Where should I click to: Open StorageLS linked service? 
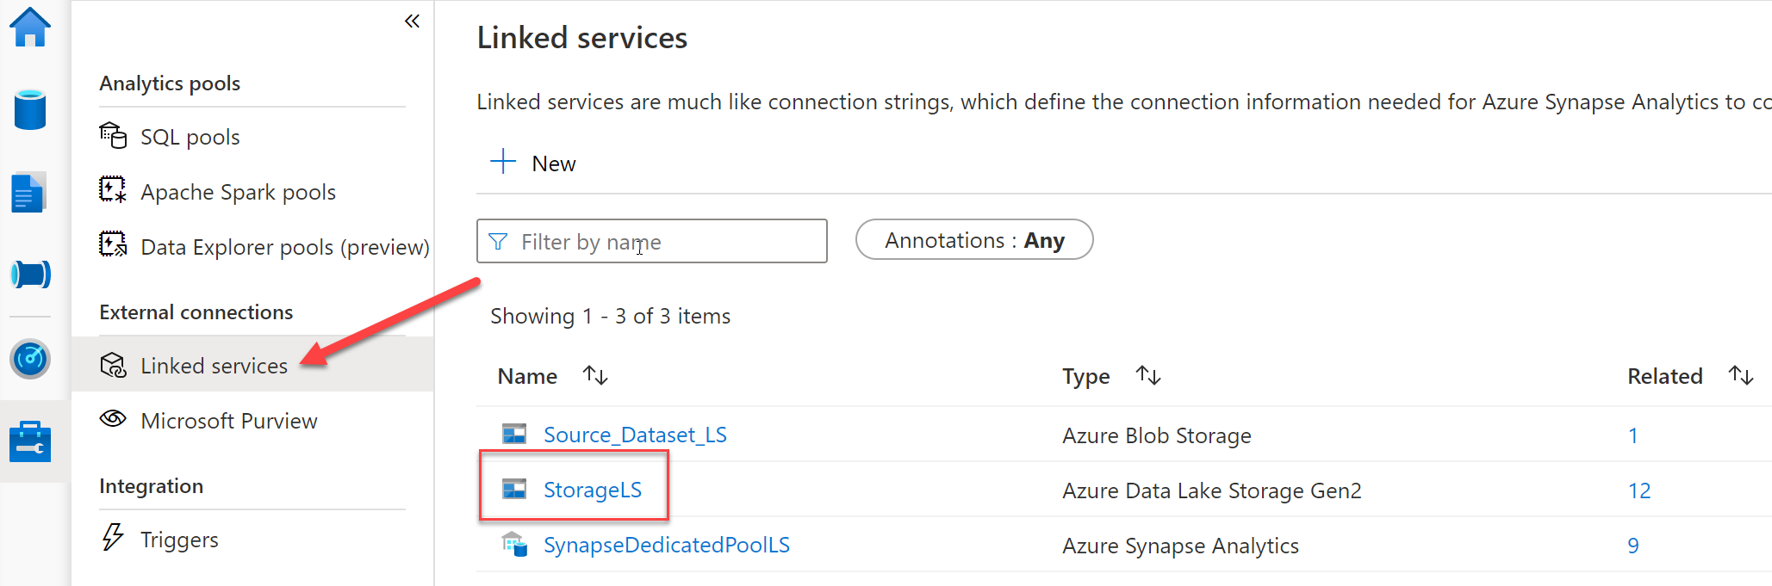pos(593,490)
